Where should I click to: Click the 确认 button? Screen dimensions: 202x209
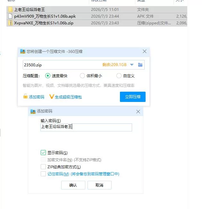point(73,185)
